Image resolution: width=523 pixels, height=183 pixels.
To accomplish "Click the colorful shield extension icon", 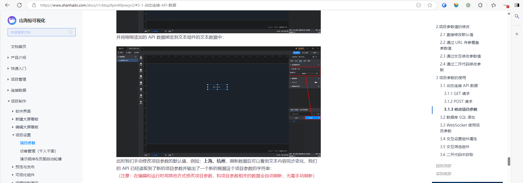I will 456,5.
